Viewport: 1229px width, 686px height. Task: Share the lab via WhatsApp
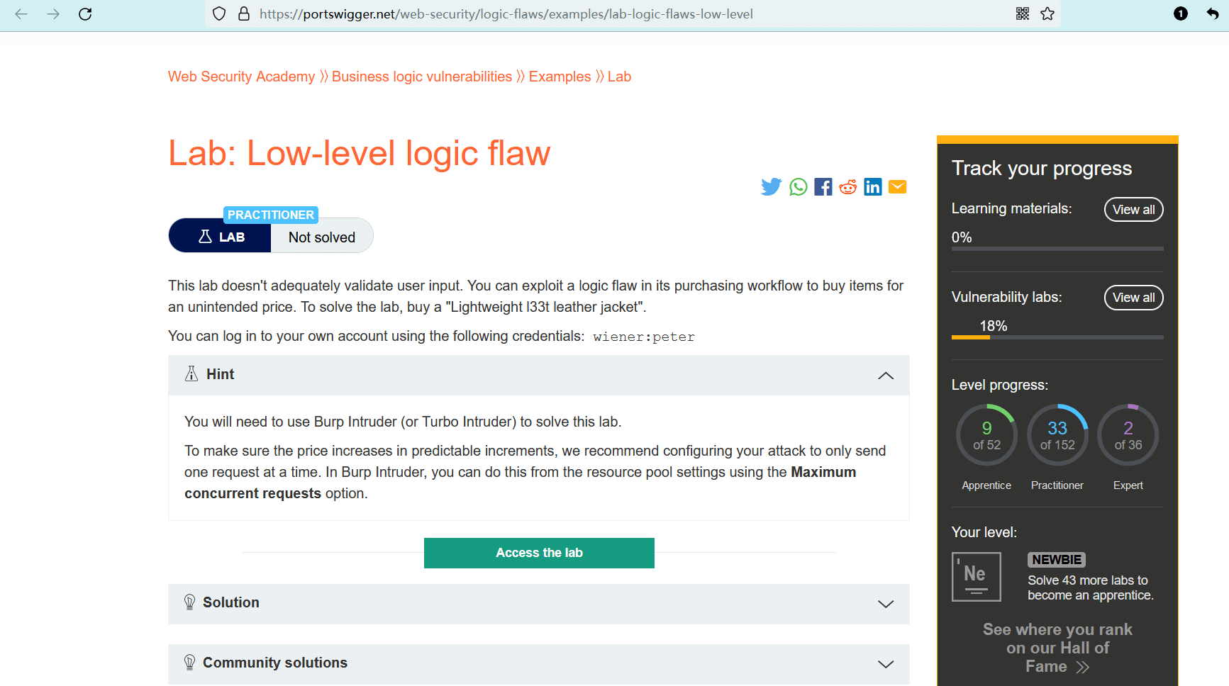click(799, 186)
